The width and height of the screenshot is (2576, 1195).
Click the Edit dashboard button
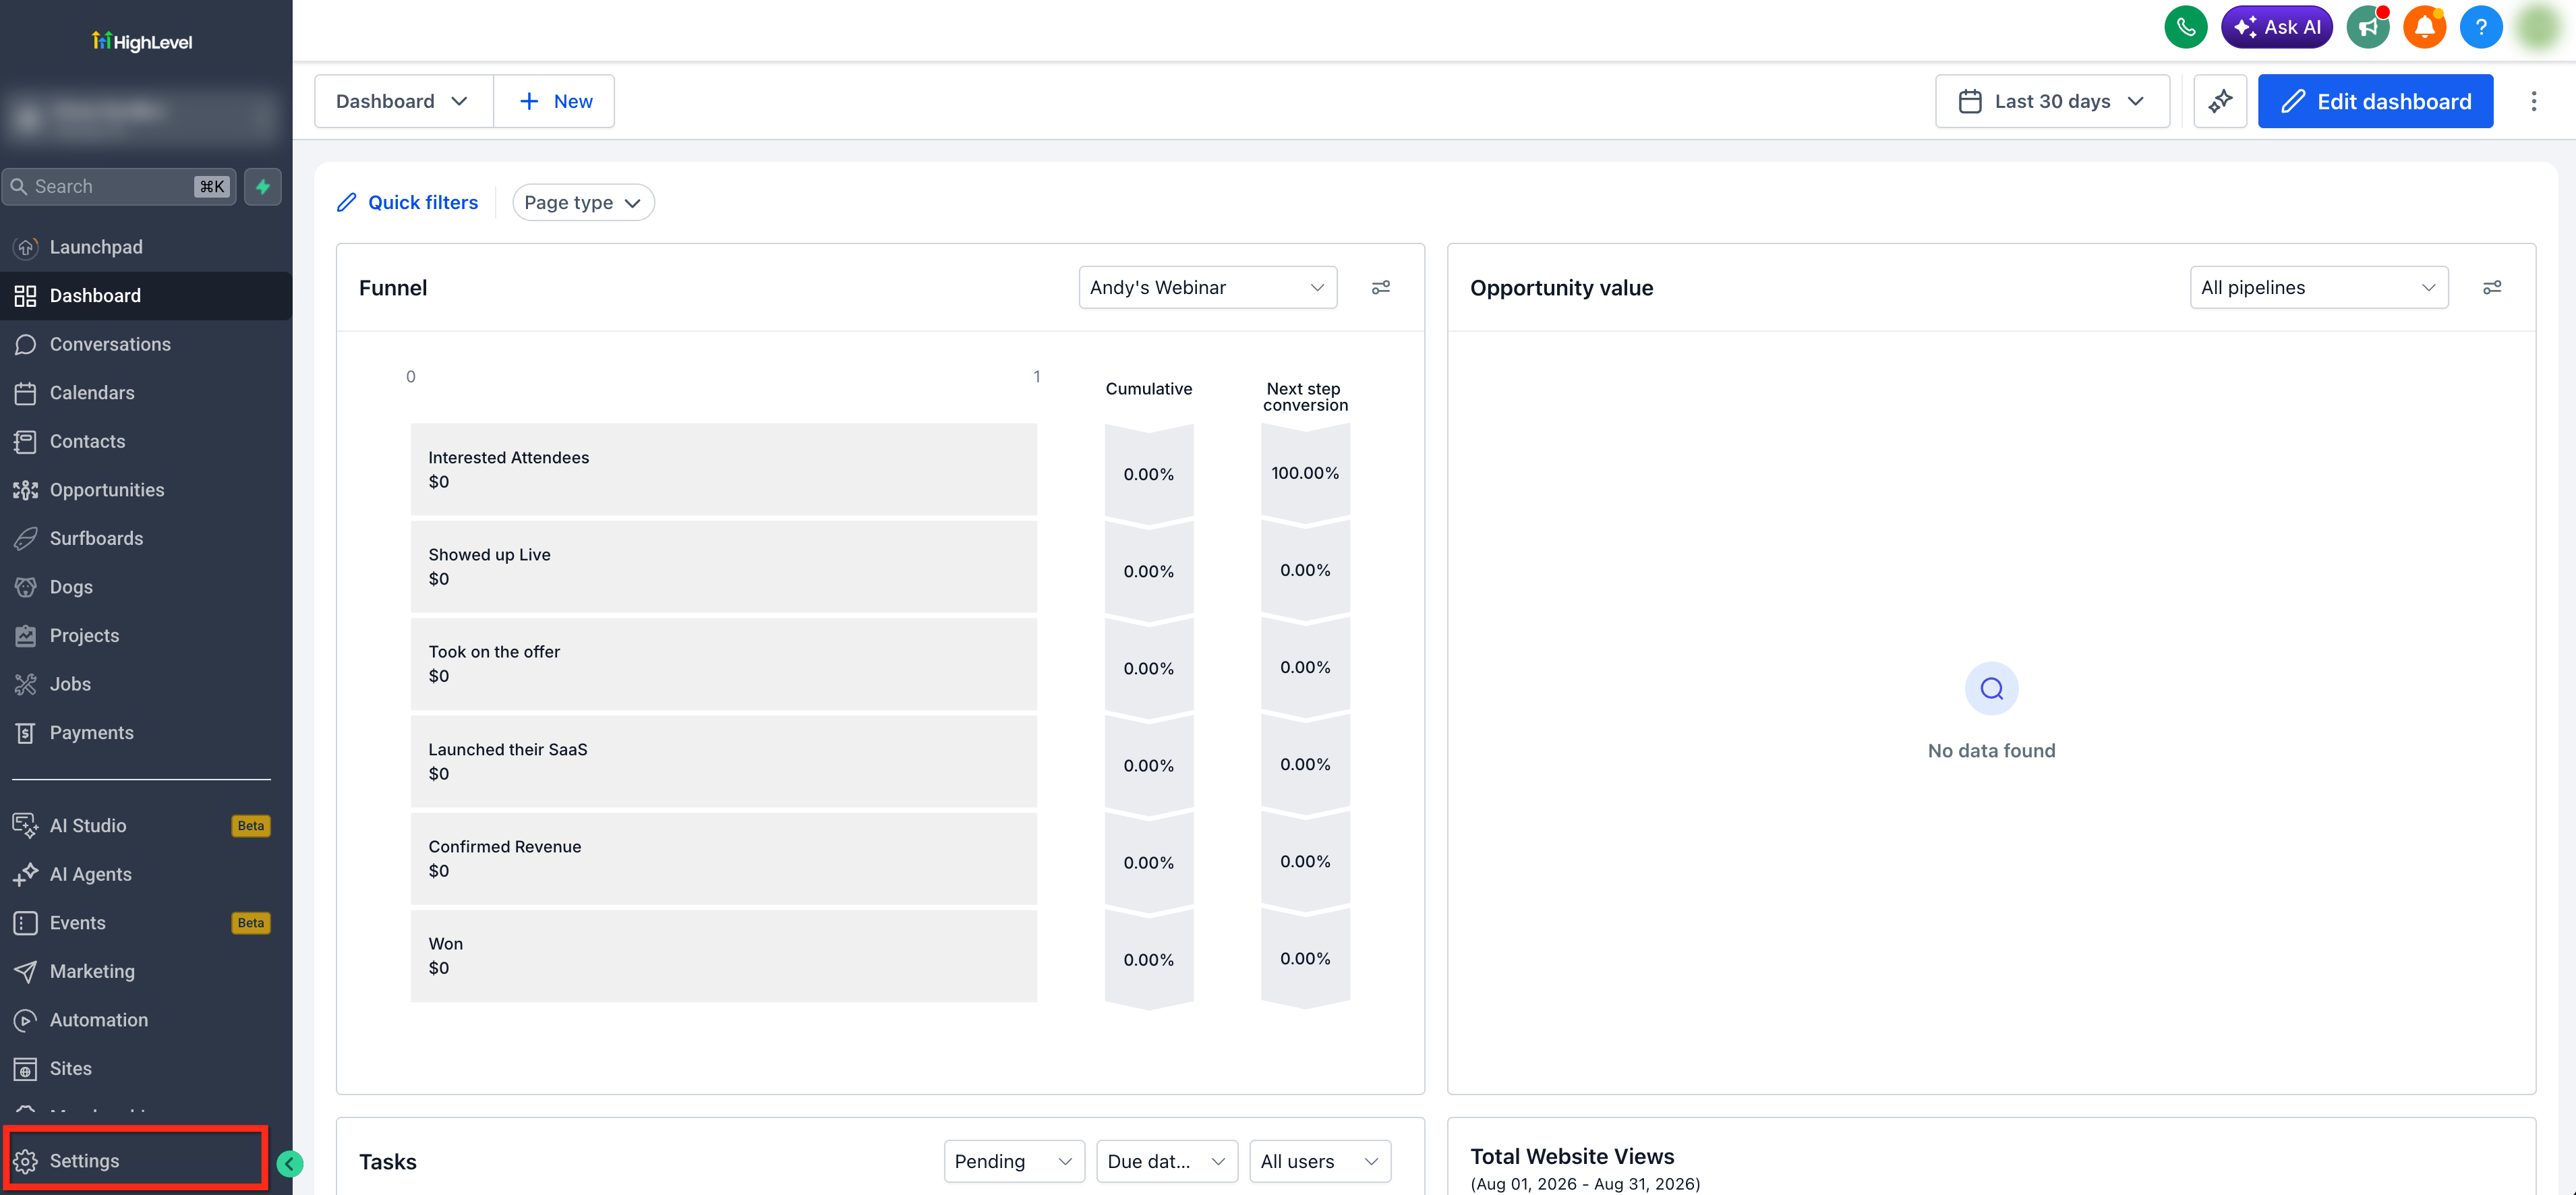pos(2375,101)
